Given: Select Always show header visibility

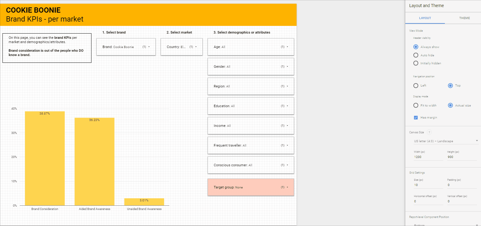Looking at the screenshot, I should [x=416, y=47].
